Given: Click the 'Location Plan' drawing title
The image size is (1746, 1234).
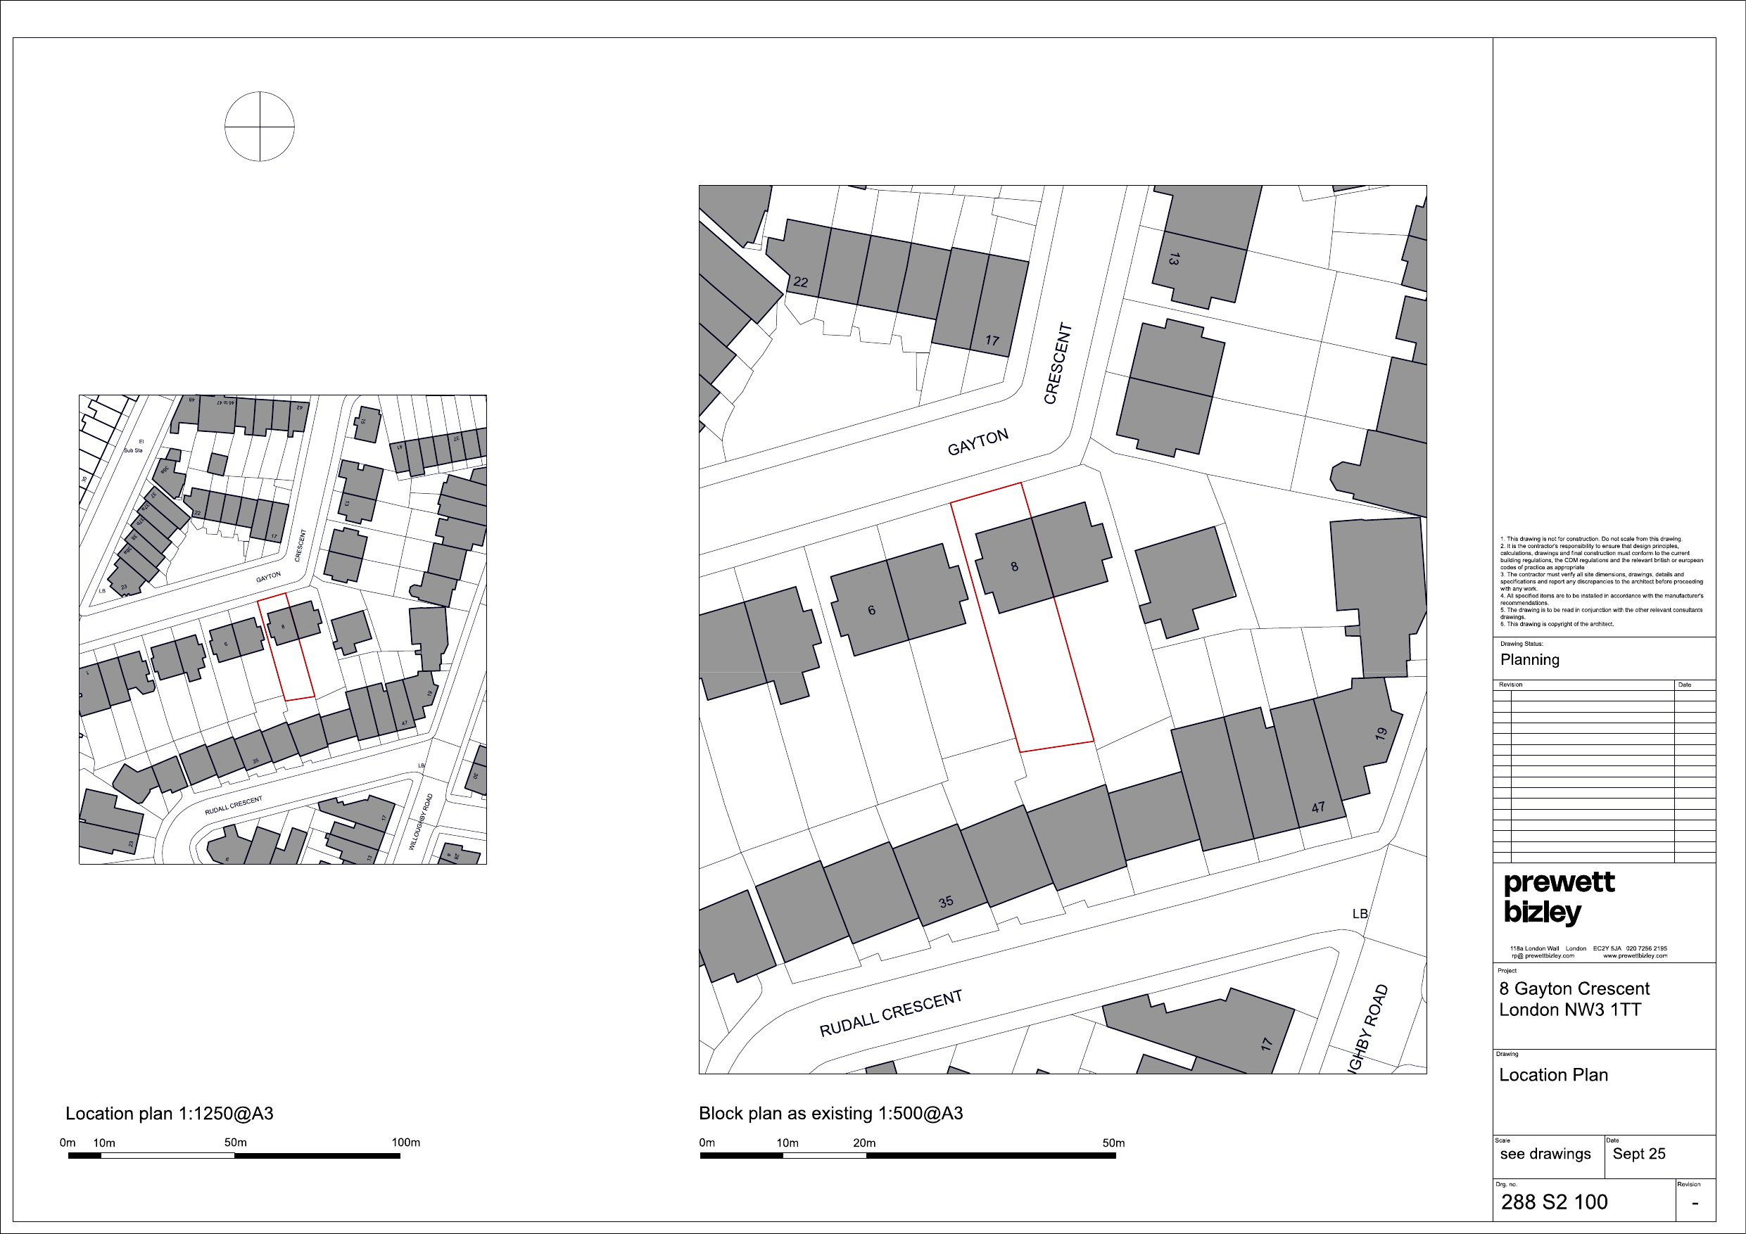Looking at the screenshot, I should pos(1553,1075).
